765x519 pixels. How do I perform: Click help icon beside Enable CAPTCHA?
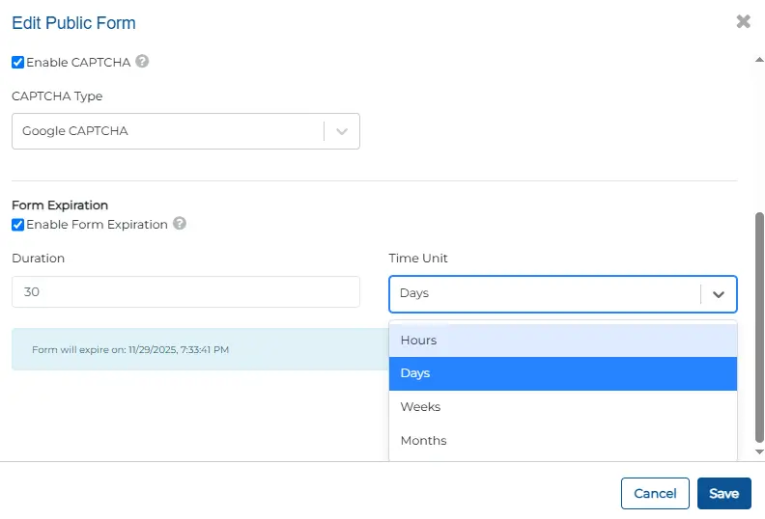coord(142,62)
